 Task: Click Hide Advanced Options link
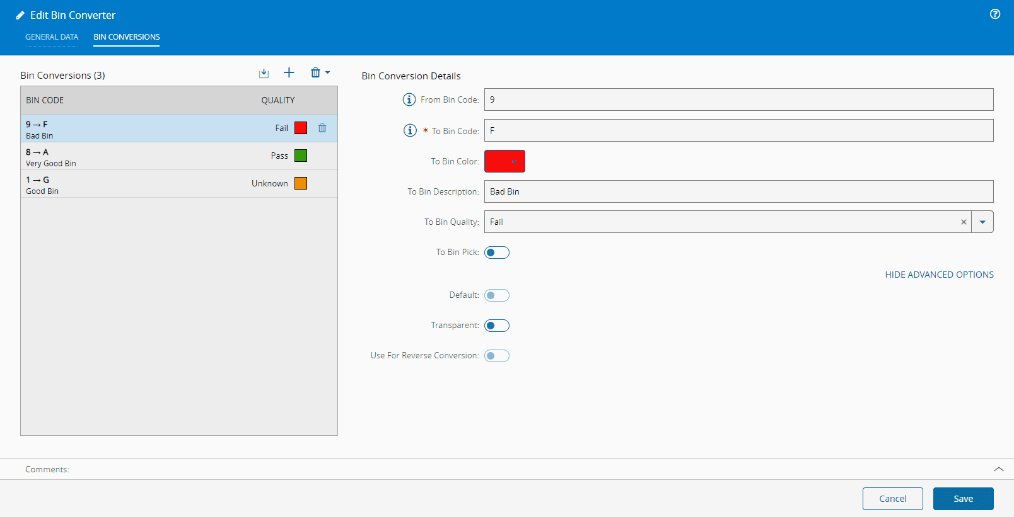(939, 275)
